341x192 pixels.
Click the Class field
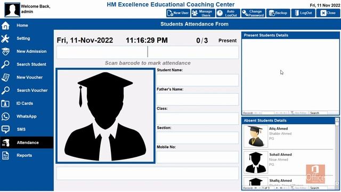pos(198,118)
